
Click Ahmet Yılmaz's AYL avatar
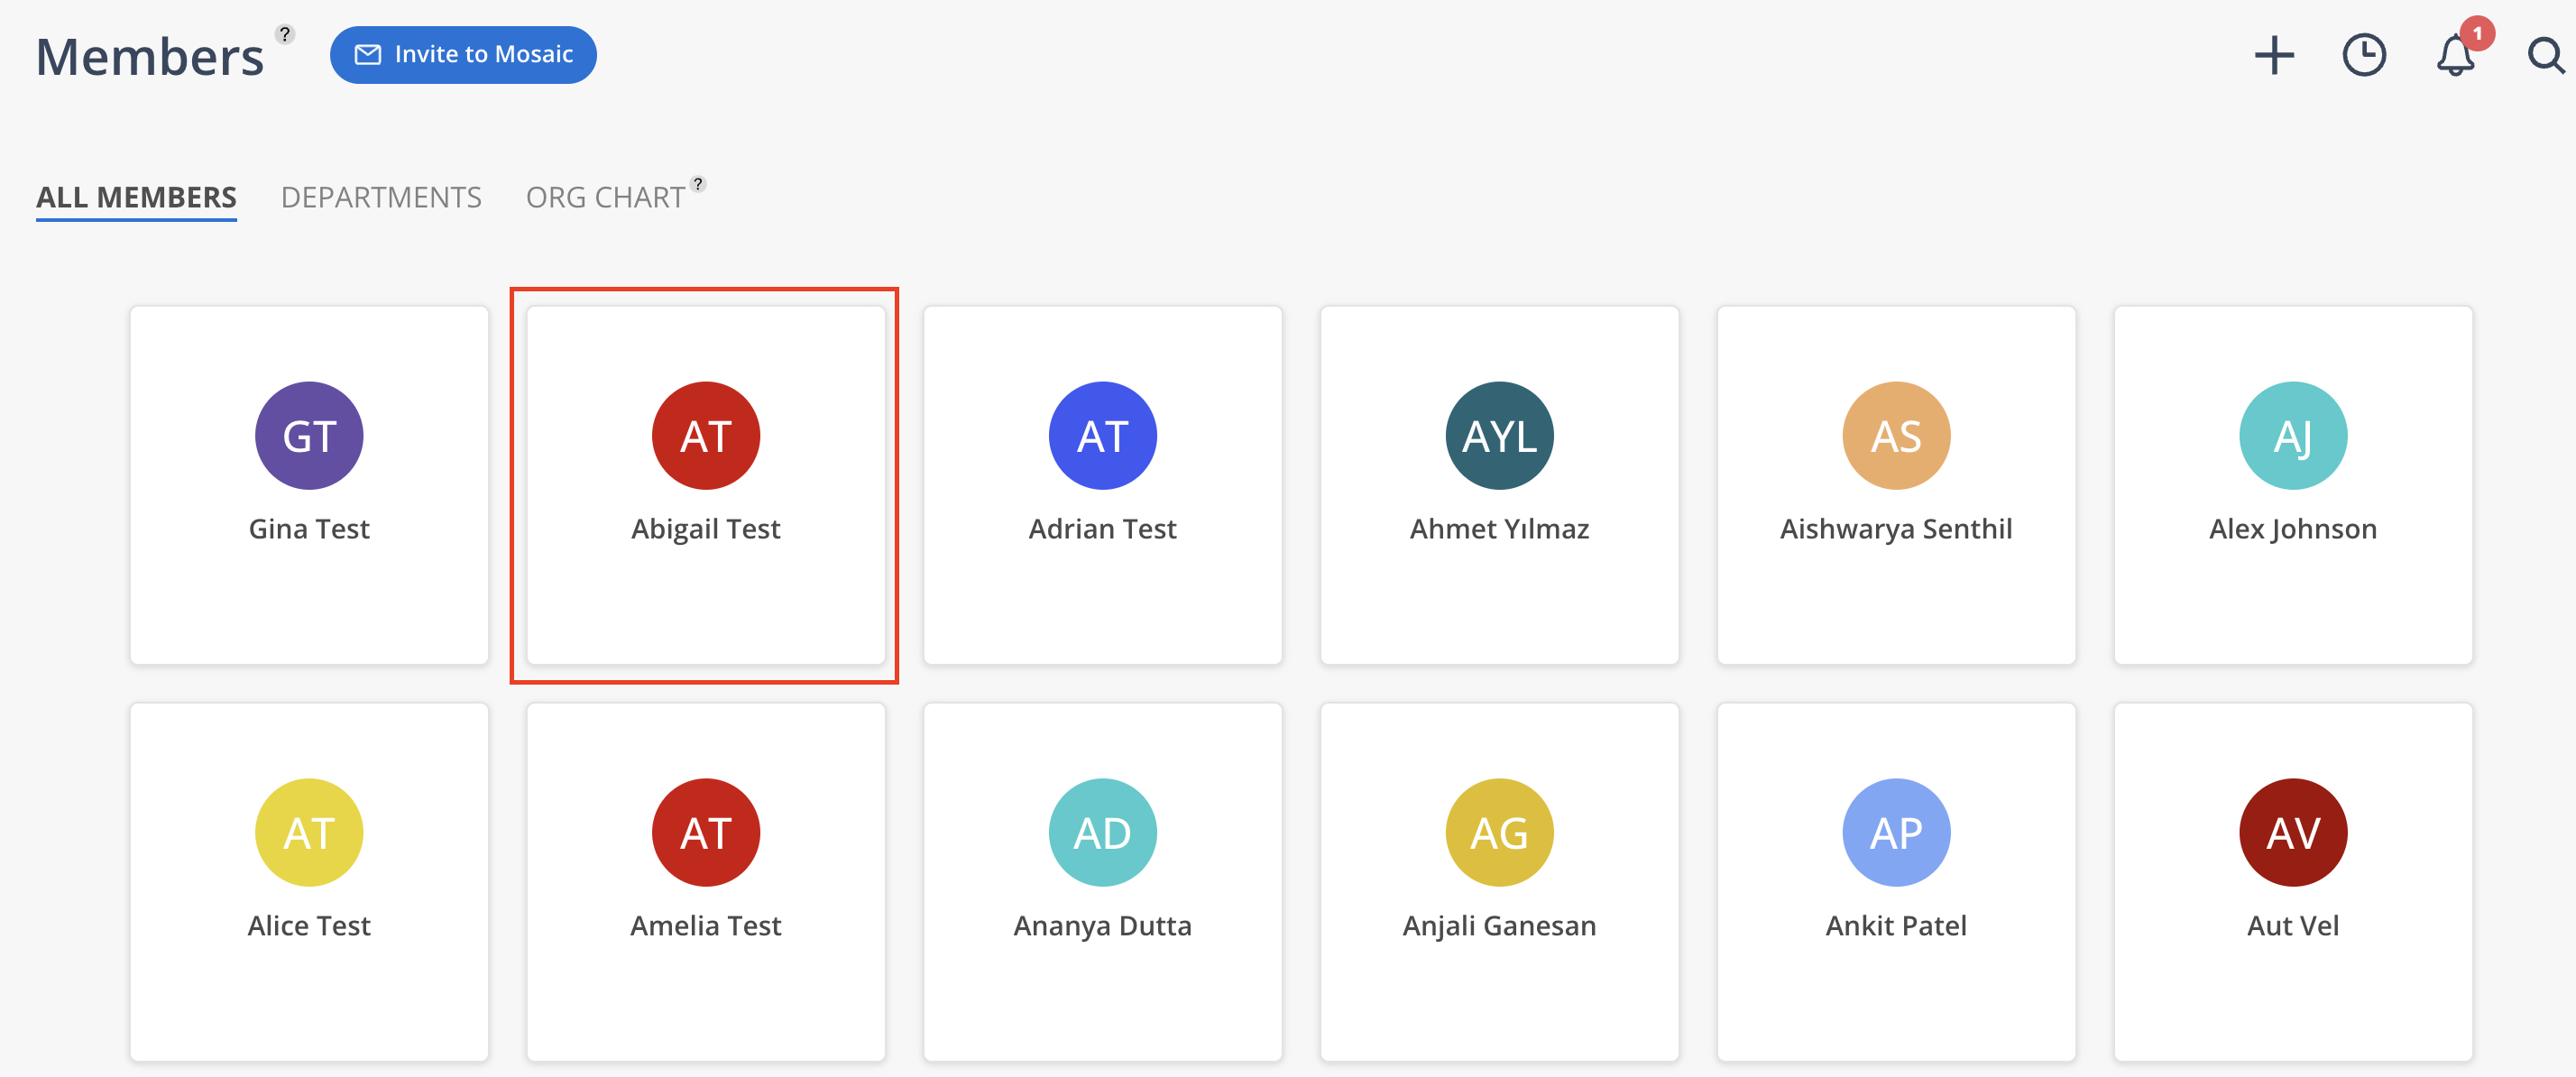(x=1499, y=435)
